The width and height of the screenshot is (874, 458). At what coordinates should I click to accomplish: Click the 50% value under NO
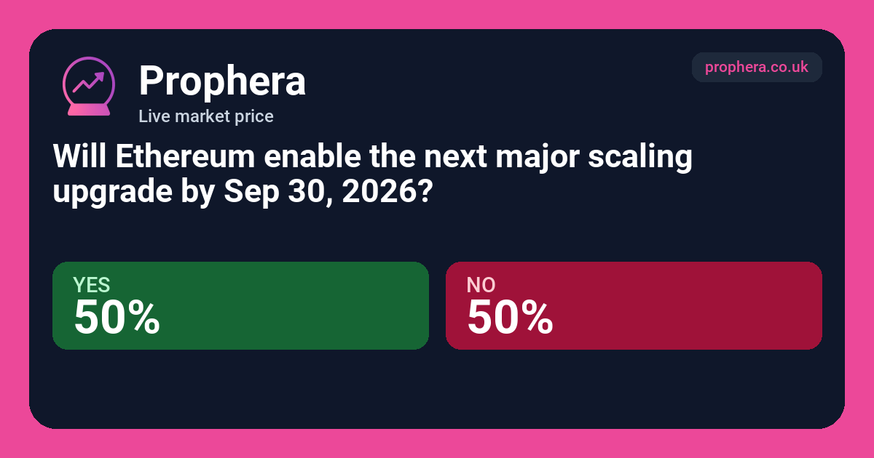point(510,318)
